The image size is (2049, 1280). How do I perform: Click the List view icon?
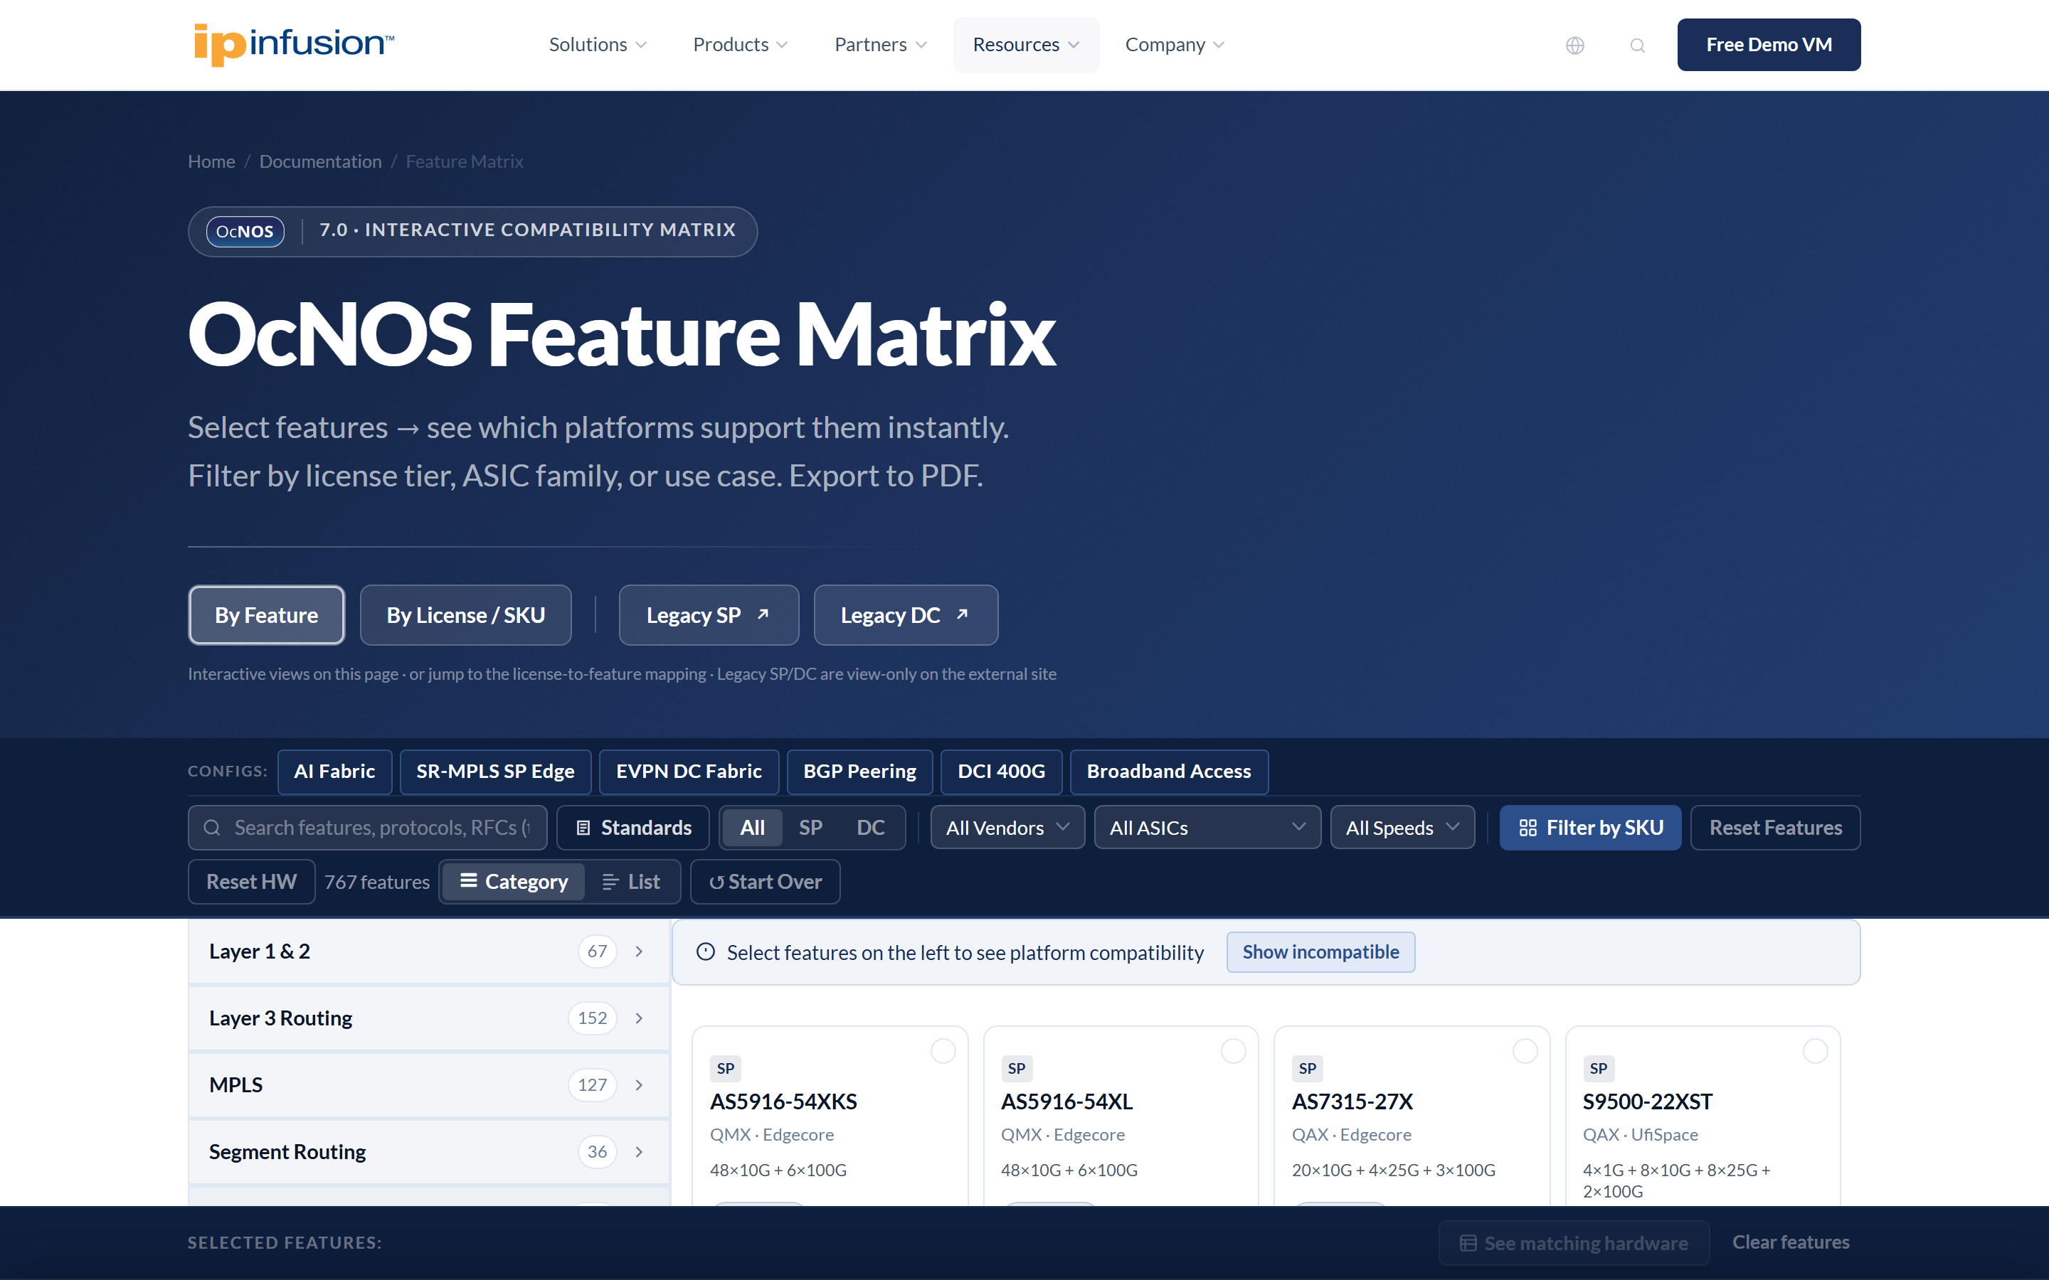pos(610,882)
